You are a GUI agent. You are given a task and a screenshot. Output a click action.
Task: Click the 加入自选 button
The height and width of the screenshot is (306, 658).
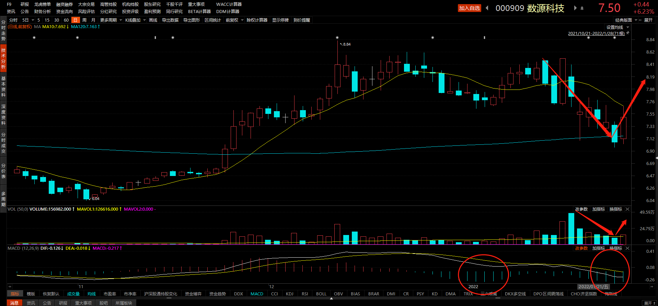(469, 8)
